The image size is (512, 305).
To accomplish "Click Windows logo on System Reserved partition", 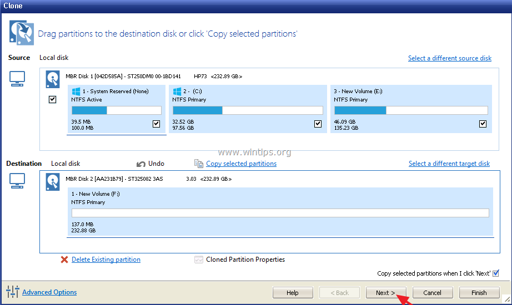I will click(76, 91).
